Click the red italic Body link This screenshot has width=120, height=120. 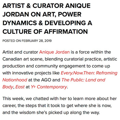[8, 87]
